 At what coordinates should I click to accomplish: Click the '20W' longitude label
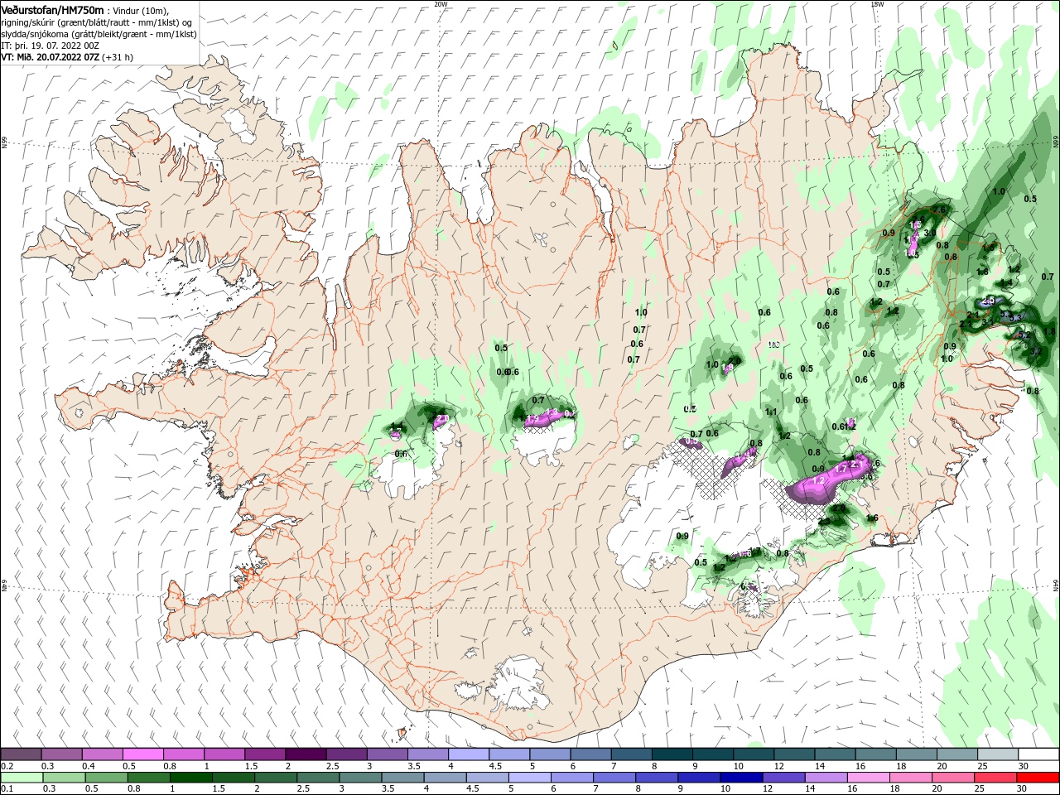441,4
